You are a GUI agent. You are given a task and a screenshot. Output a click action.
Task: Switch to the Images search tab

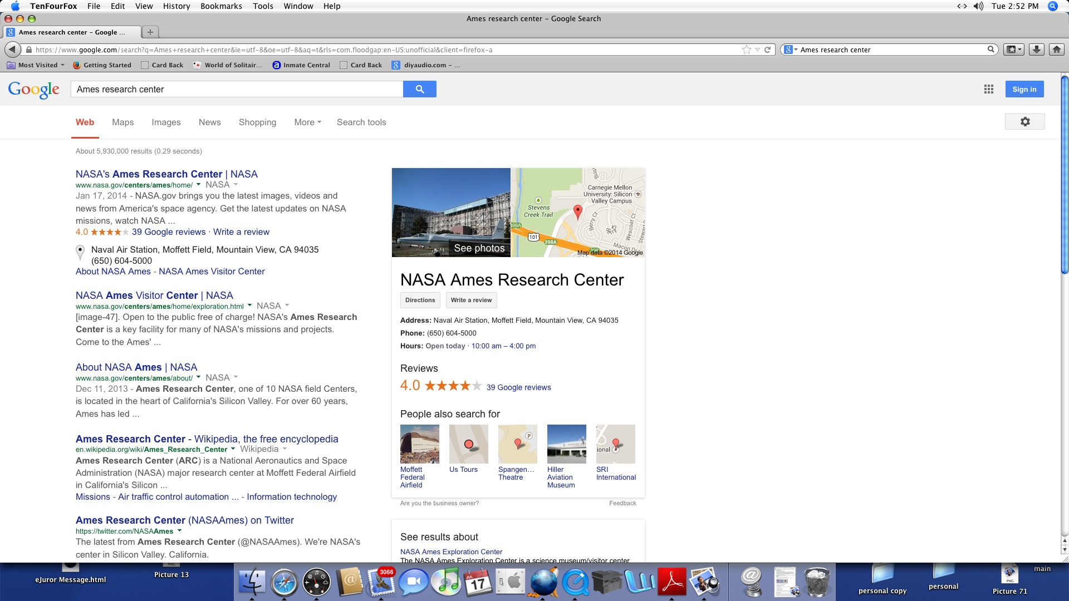click(x=166, y=122)
